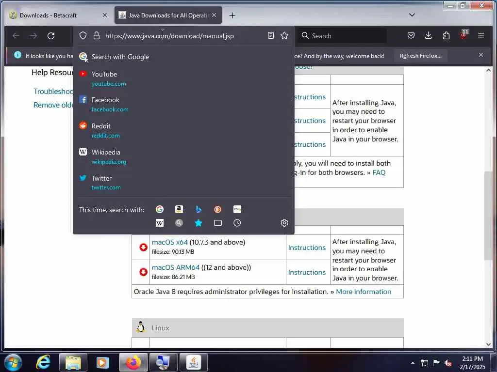Select the Twitter suggestion

tap(183, 183)
